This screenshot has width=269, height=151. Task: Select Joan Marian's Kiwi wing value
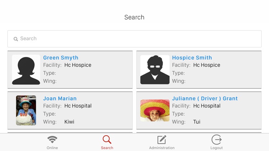tap(69, 122)
